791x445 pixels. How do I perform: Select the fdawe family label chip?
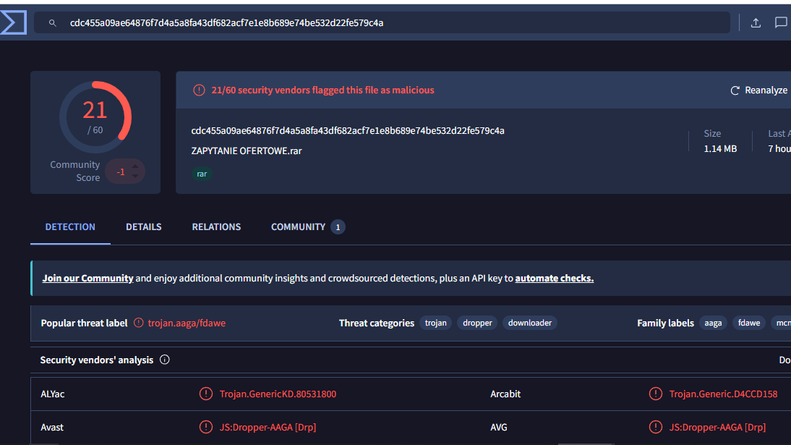pyautogui.click(x=749, y=323)
